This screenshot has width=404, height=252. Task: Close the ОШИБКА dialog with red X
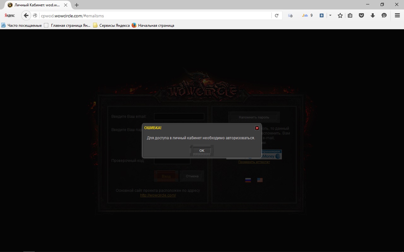pyautogui.click(x=257, y=128)
